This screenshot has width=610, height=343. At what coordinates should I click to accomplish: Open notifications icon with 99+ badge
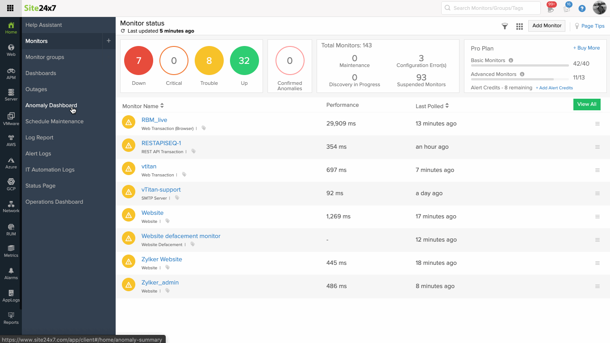tap(551, 8)
